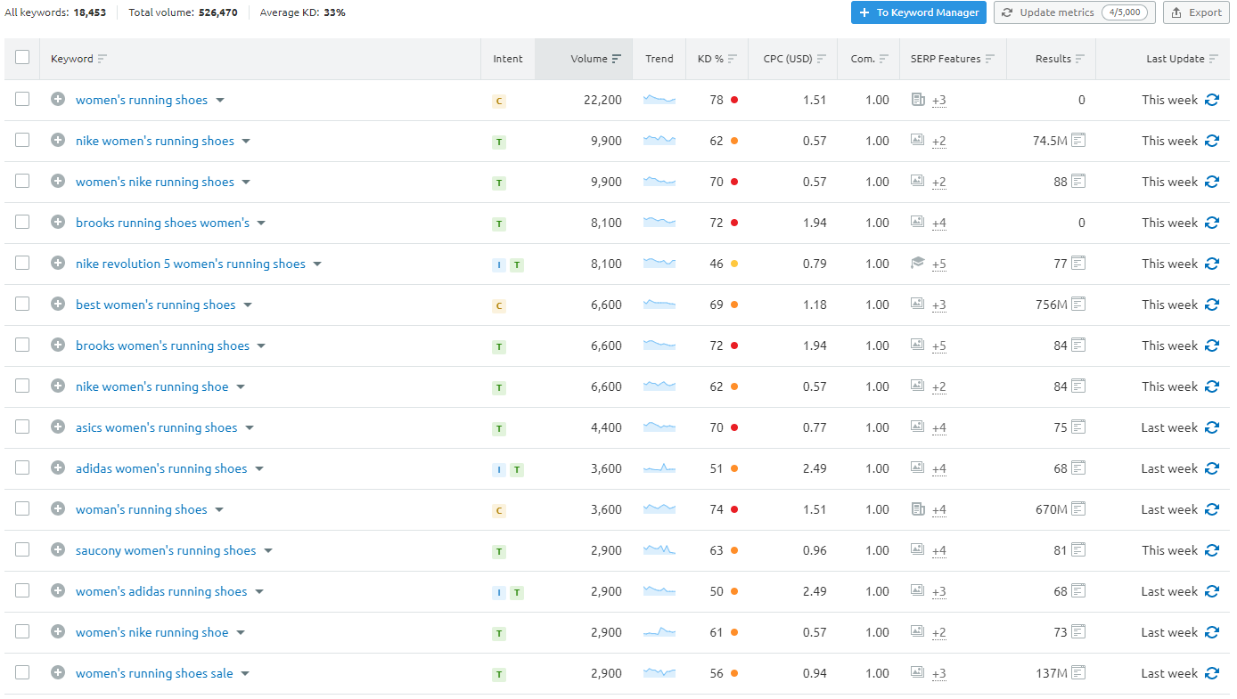1237x699 pixels.
Task: Click image SERP feature icon for asics row
Action: coord(917,427)
